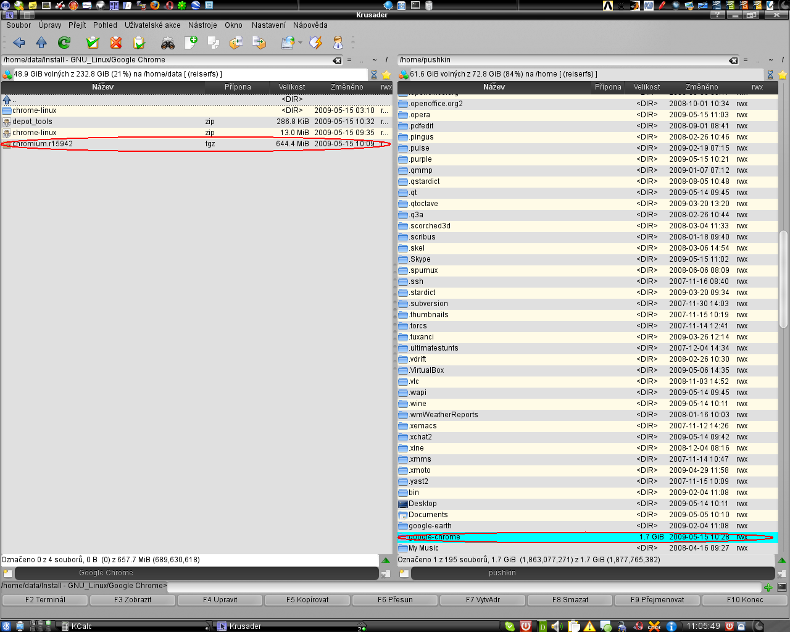Open the Nástroje menu

click(202, 25)
